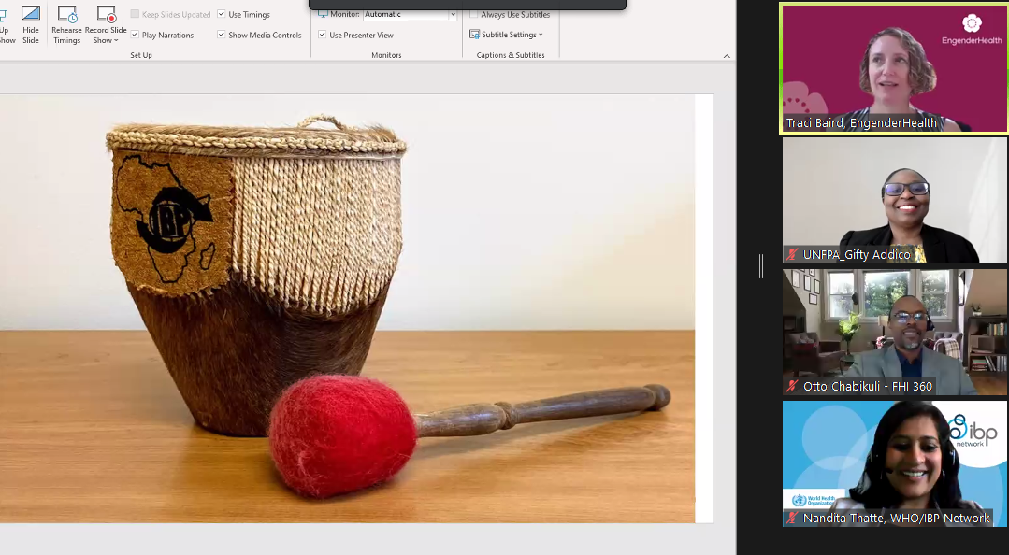Toggle Use Presenter View checkbox
Image resolution: width=1009 pixels, height=555 pixels.
pos(323,35)
